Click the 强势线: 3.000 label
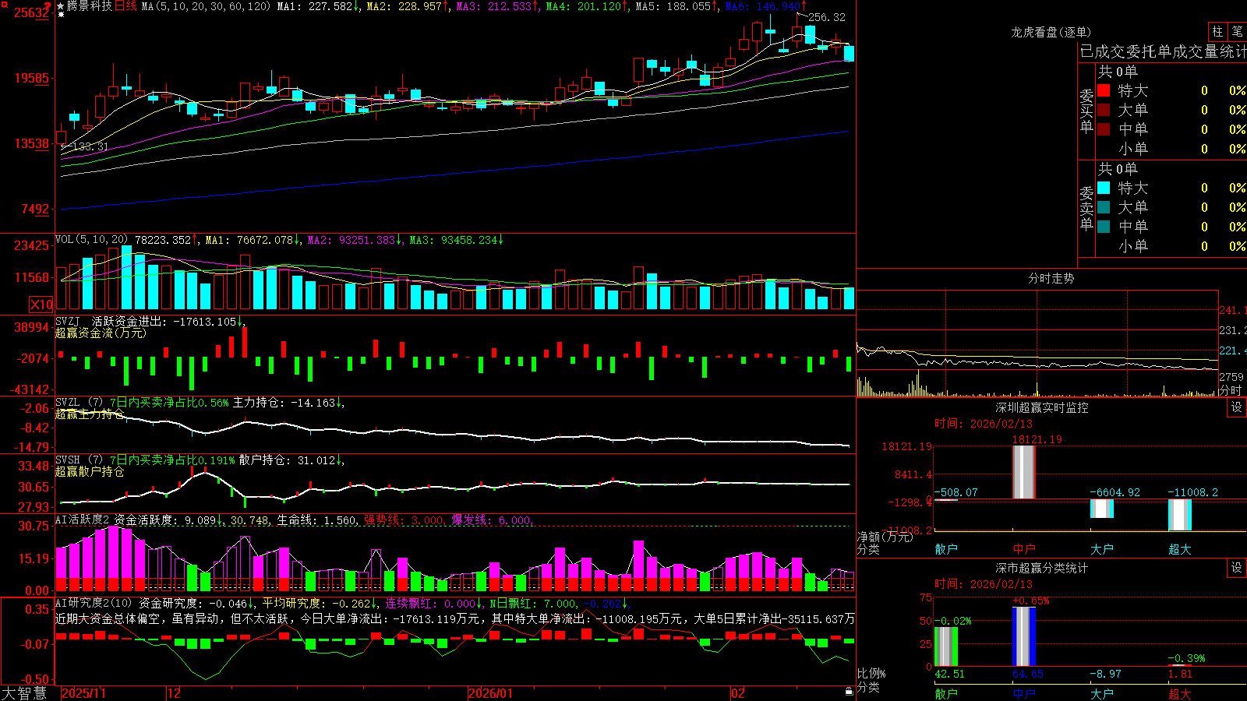This screenshot has height=701, width=1247. (404, 520)
